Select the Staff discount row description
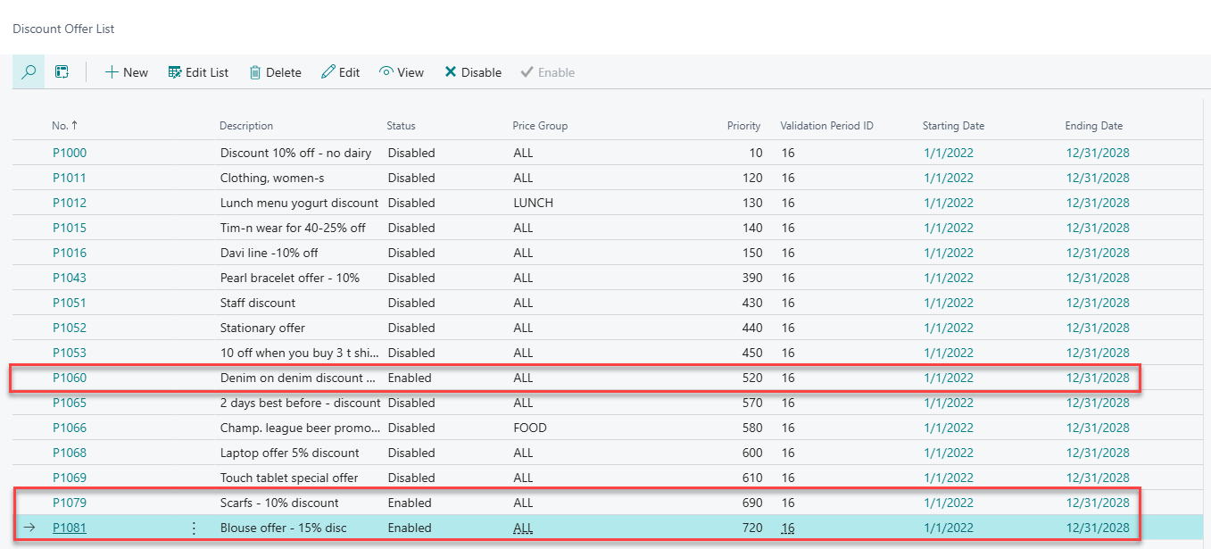This screenshot has height=549, width=1211. 258,303
